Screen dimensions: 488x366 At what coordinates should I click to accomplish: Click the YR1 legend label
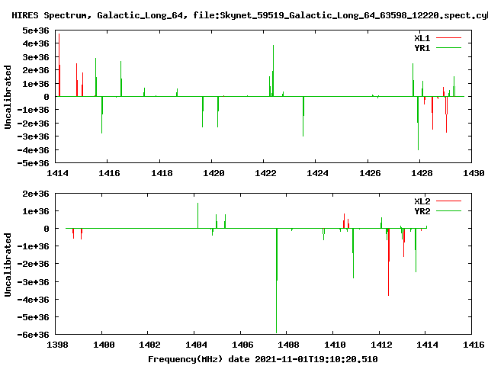click(422, 48)
